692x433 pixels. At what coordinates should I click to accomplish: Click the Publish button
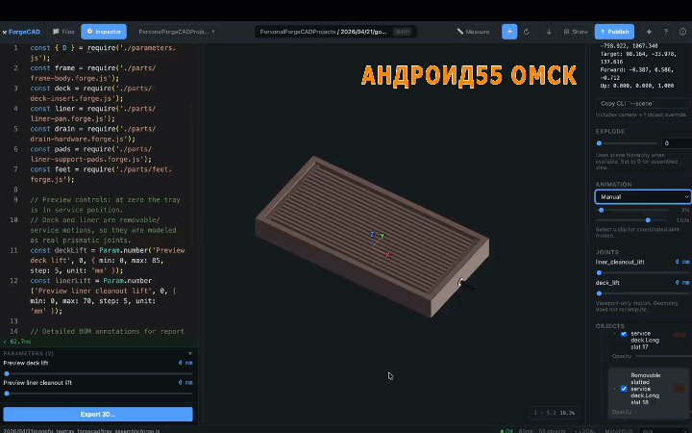coord(614,32)
